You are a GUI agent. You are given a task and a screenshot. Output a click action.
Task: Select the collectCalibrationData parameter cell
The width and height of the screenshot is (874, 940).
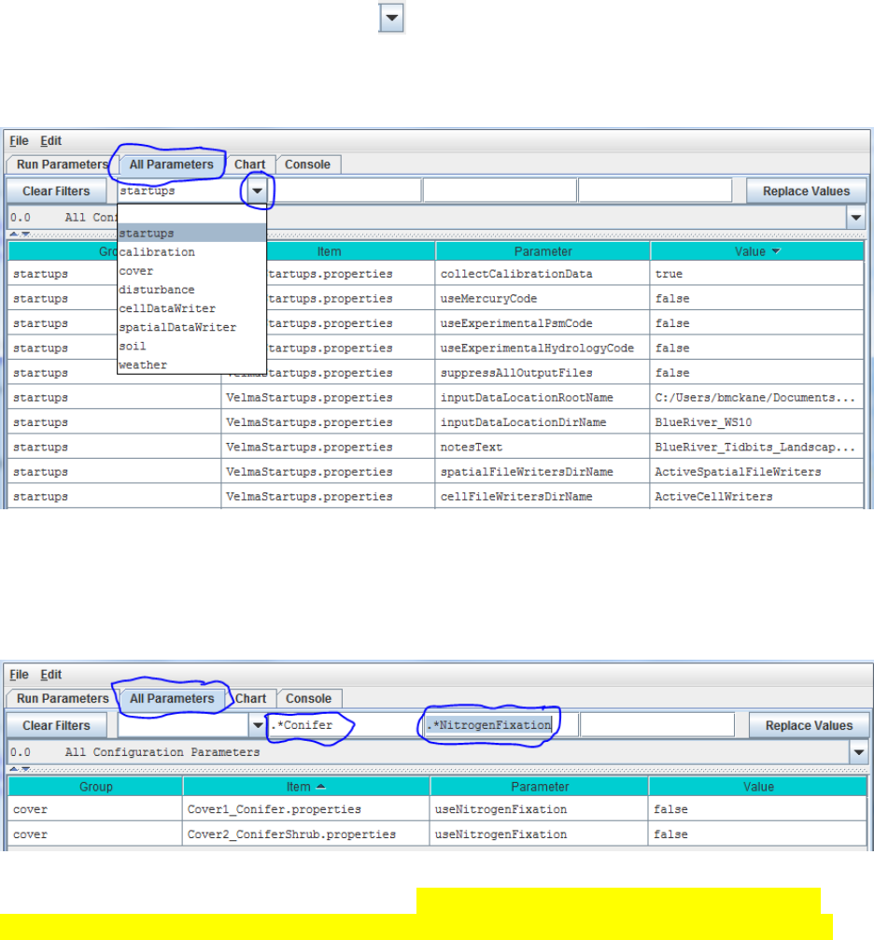coord(543,274)
